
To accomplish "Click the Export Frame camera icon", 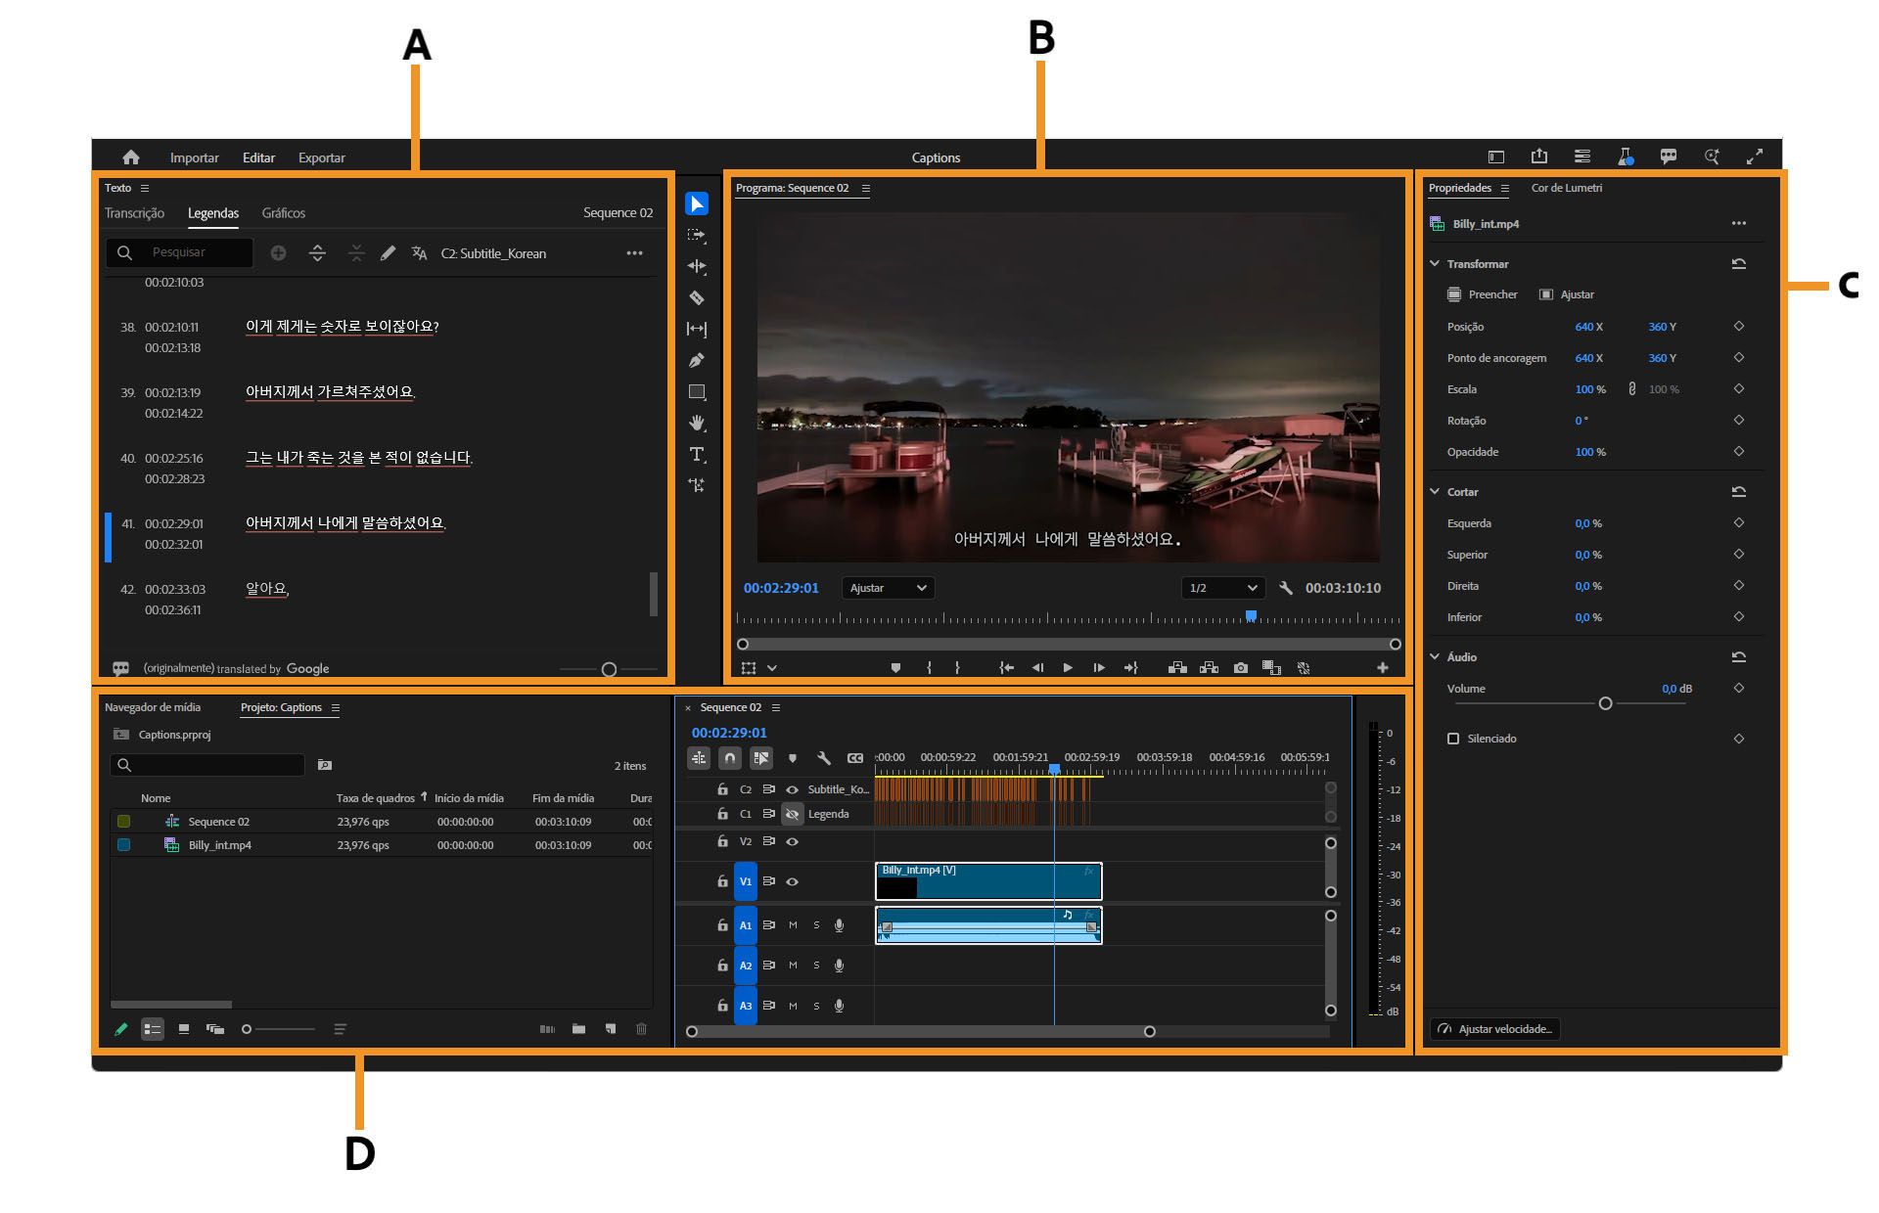I will pos(1241,668).
